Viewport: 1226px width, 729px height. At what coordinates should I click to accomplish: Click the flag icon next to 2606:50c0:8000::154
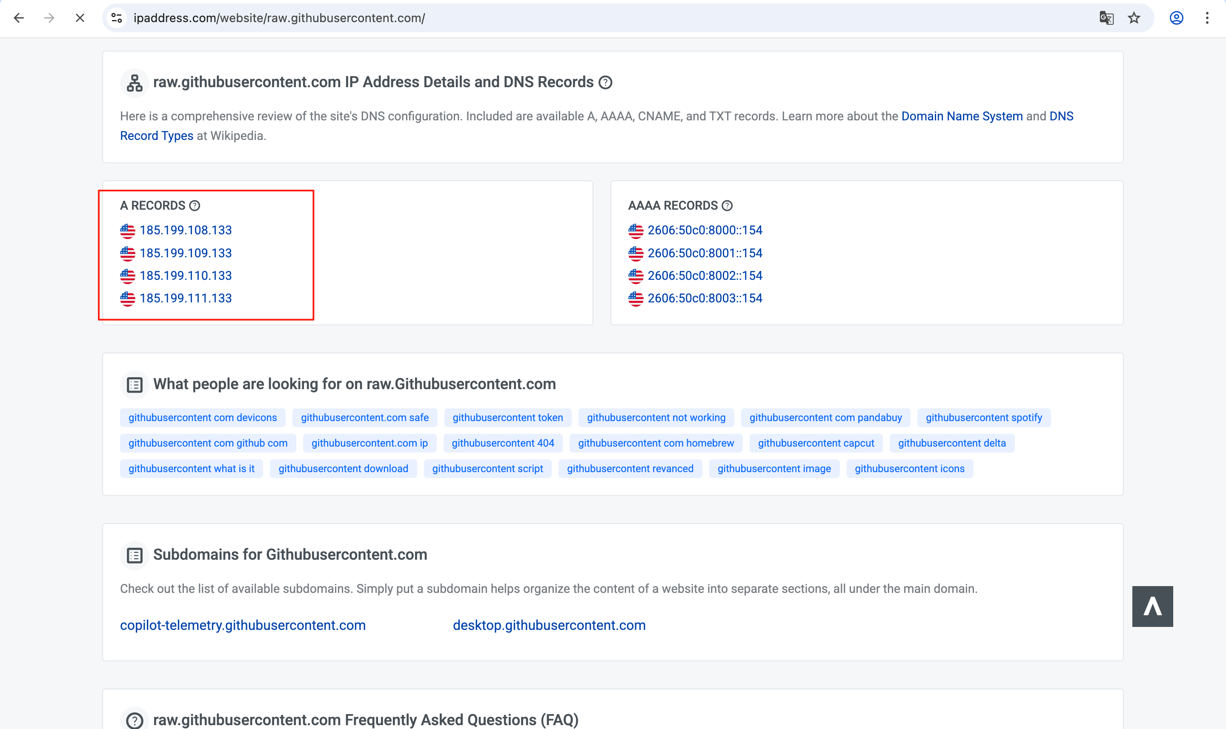point(636,231)
